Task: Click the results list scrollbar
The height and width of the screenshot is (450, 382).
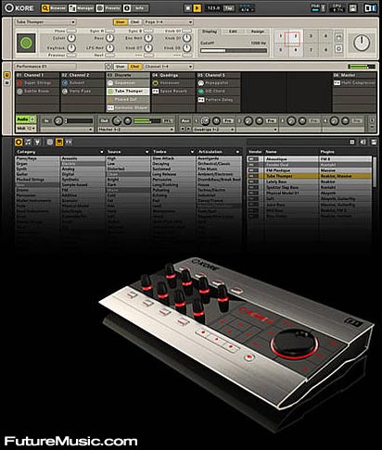Action: 375,171
